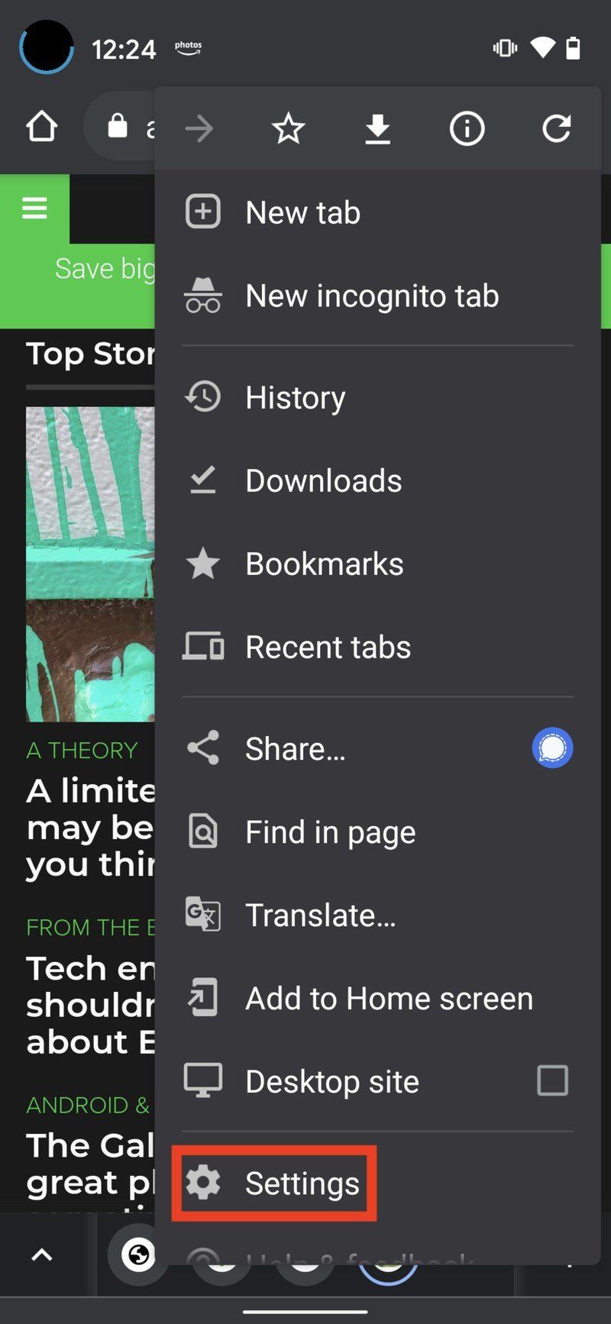This screenshot has height=1324, width=611.
Task: Choose Translate… option
Action: tap(320, 915)
